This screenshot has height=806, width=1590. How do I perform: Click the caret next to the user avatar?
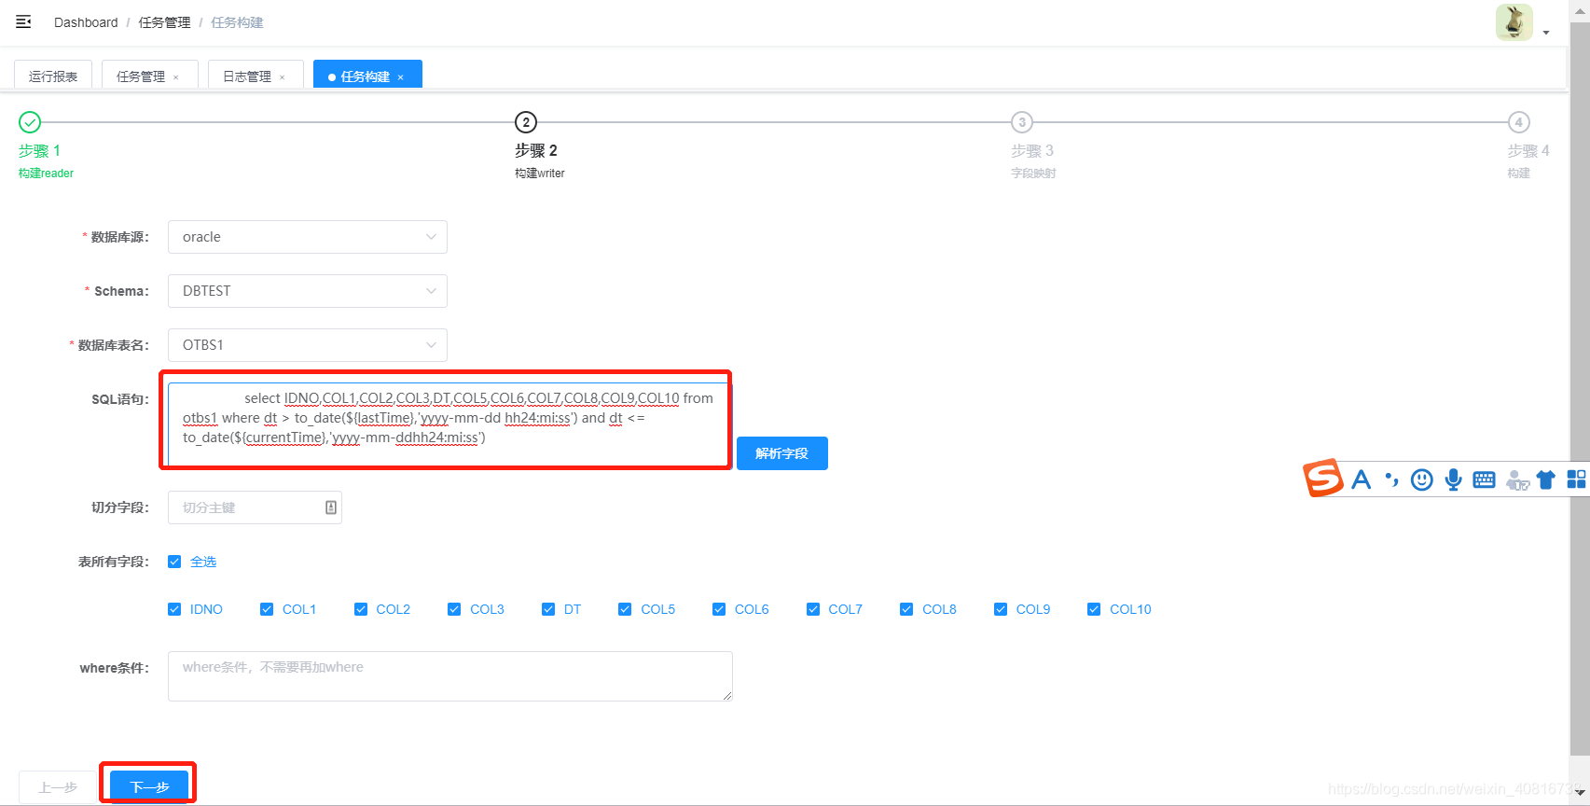1546,33
